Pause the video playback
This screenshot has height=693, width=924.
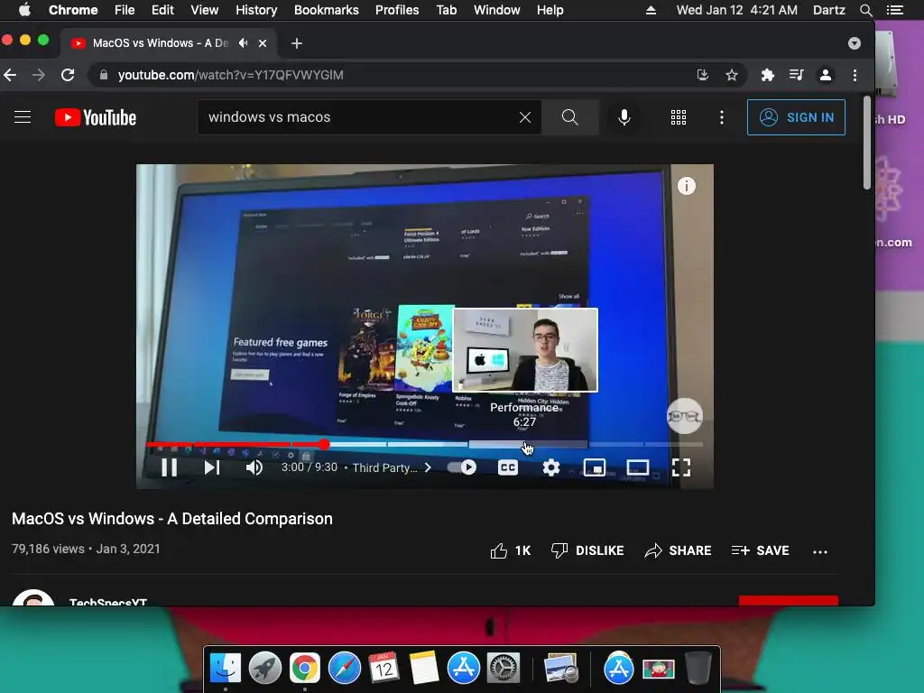(169, 467)
